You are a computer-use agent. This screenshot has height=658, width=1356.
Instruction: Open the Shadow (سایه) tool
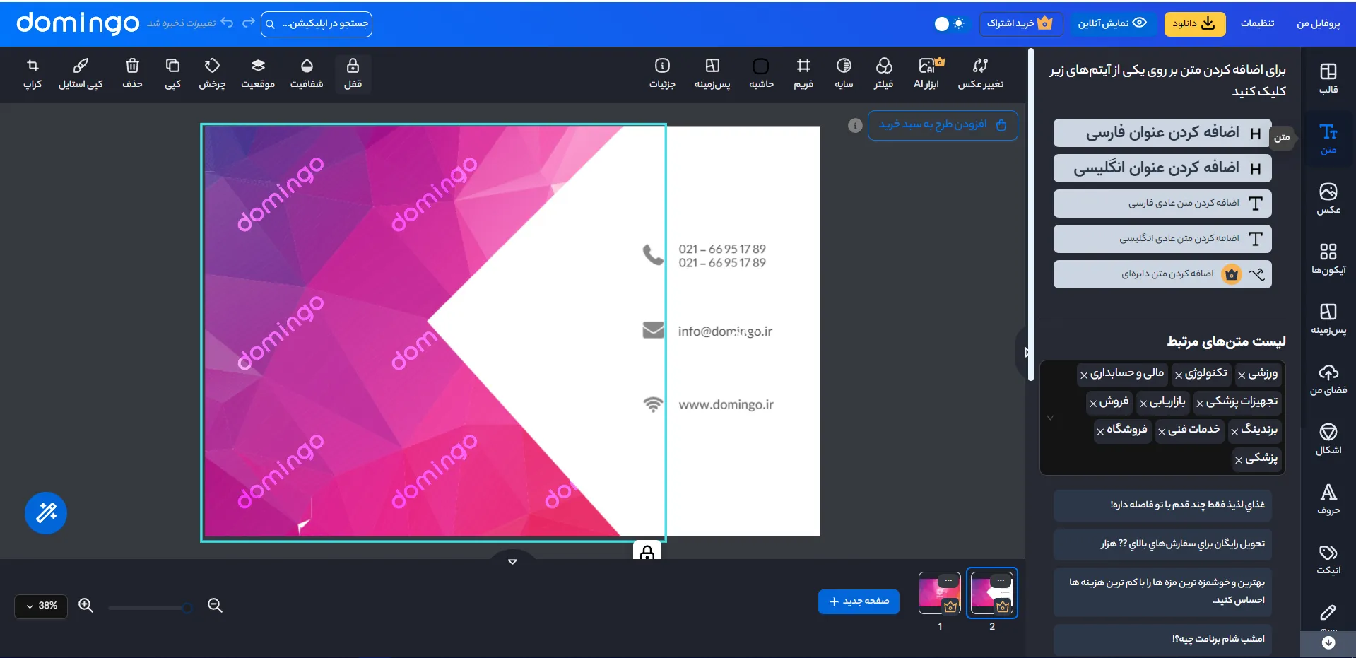click(x=844, y=74)
